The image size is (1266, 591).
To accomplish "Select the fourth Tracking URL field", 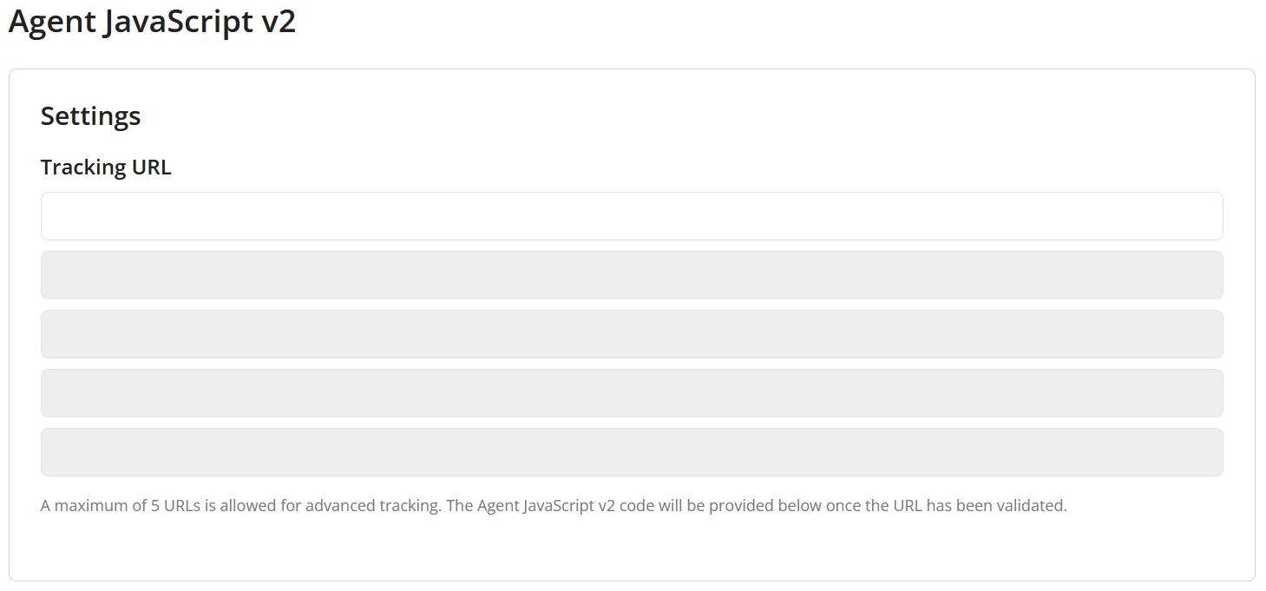I will pyautogui.click(x=632, y=393).
